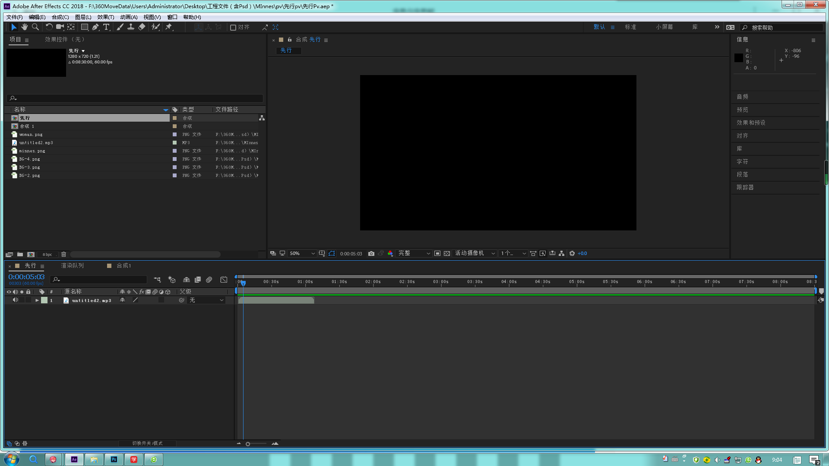Delete selected project item with trash icon
Image resolution: width=829 pixels, height=466 pixels.
tap(64, 255)
